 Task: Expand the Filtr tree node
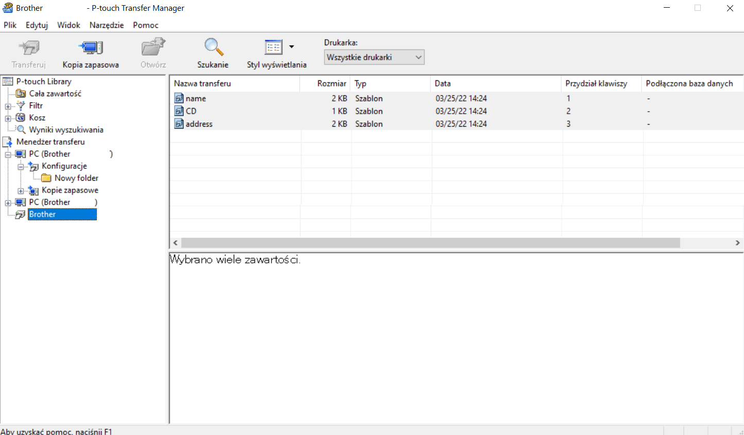pyautogui.click(x=8, y=106)
